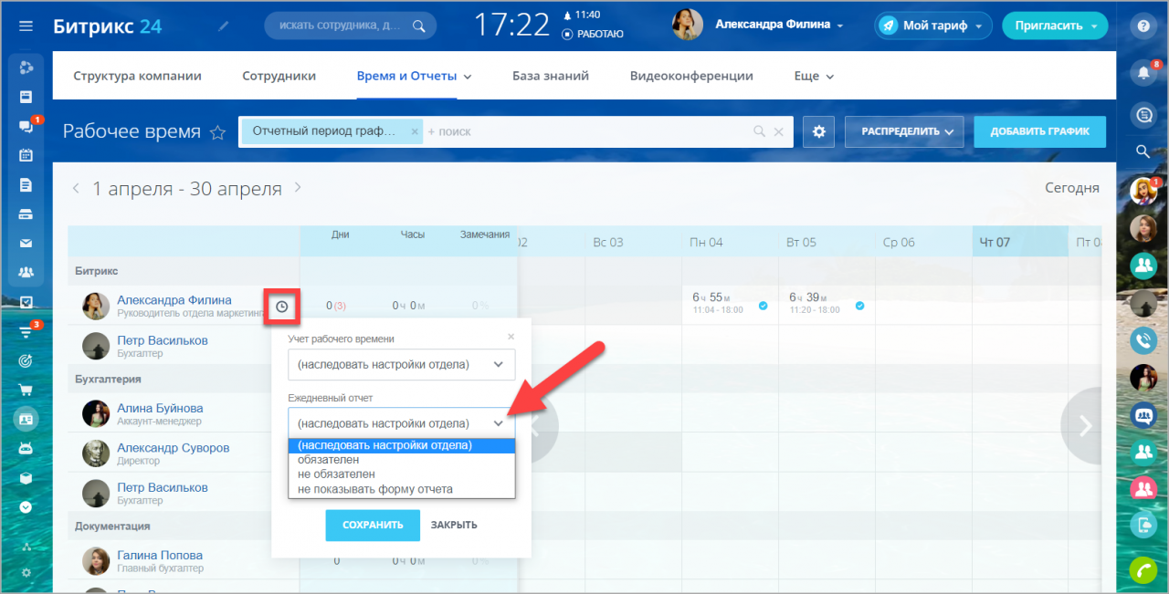The height and width of the screenshot is (594, 1169).
Task: Open the shopping cart icon in left sidebar
Action: pos(26,391)
